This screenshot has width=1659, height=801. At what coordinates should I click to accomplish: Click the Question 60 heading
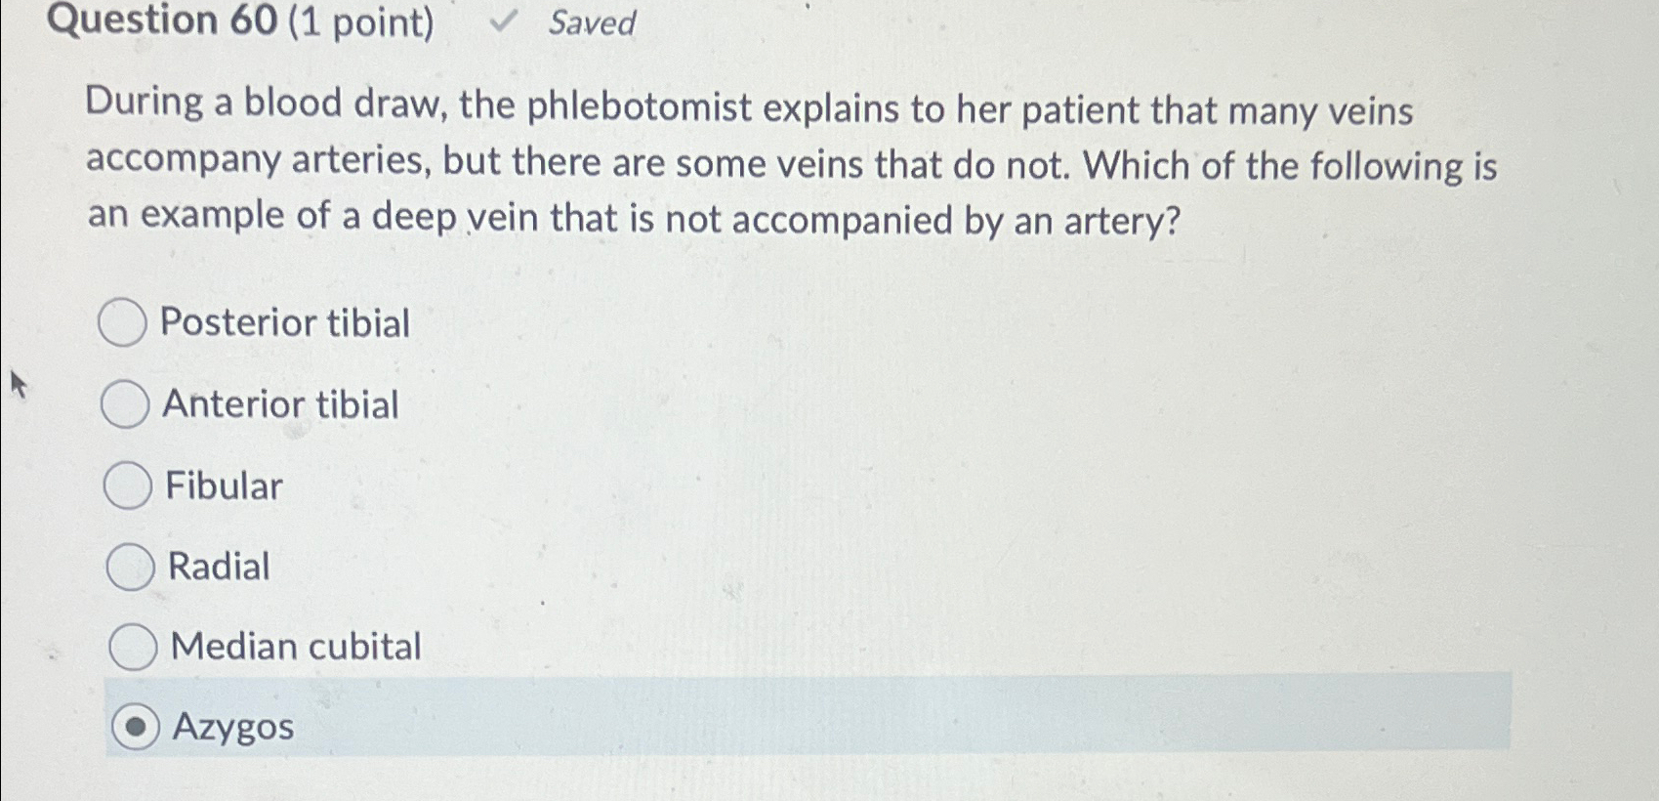pos(153,21)
